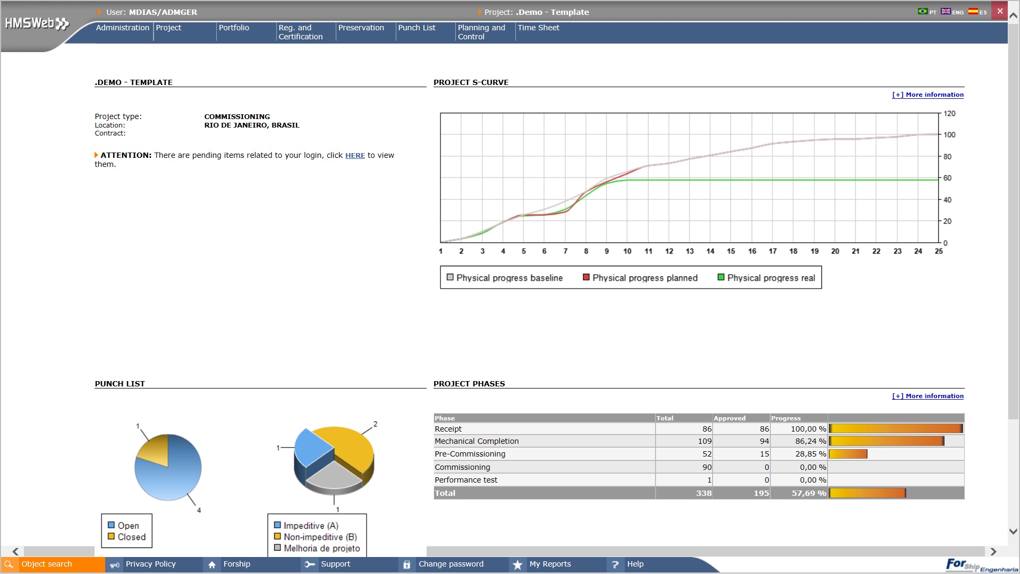Click the Forship home icon
This screenshot has height=574, width=1020.
(212, 565)
